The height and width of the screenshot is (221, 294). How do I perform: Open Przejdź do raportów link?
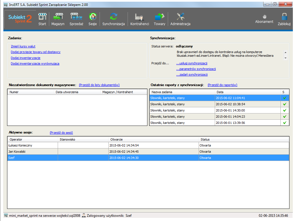click(x=222, y=85)
